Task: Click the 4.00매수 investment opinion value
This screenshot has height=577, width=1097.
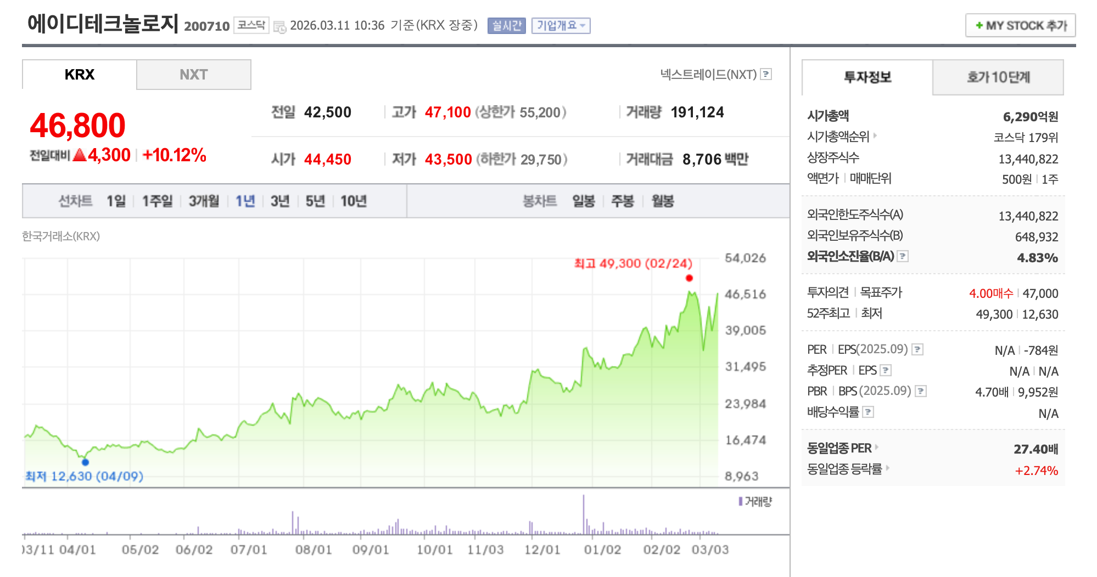Action: click(x=991, y=293)
